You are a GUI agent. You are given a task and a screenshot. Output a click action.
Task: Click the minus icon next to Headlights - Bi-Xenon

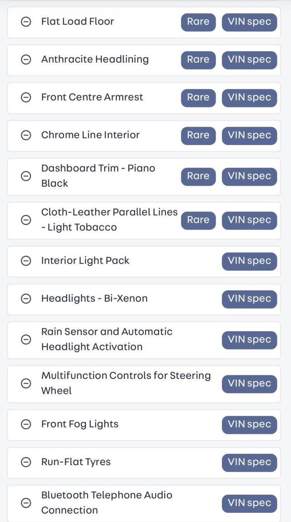coord(26,299)
